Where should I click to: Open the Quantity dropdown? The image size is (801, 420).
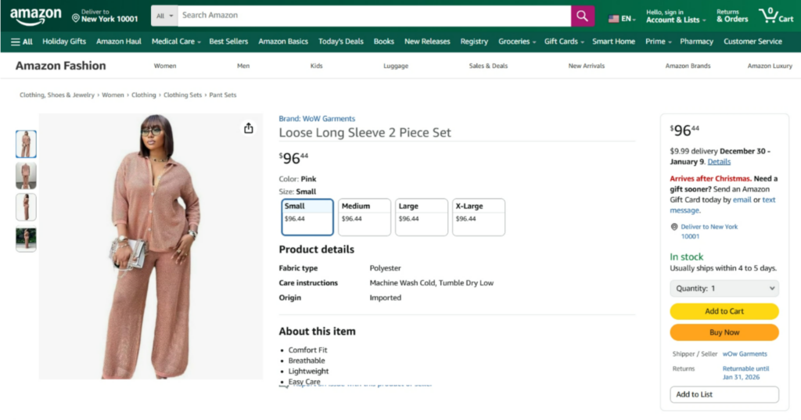(x=724, y=289)
